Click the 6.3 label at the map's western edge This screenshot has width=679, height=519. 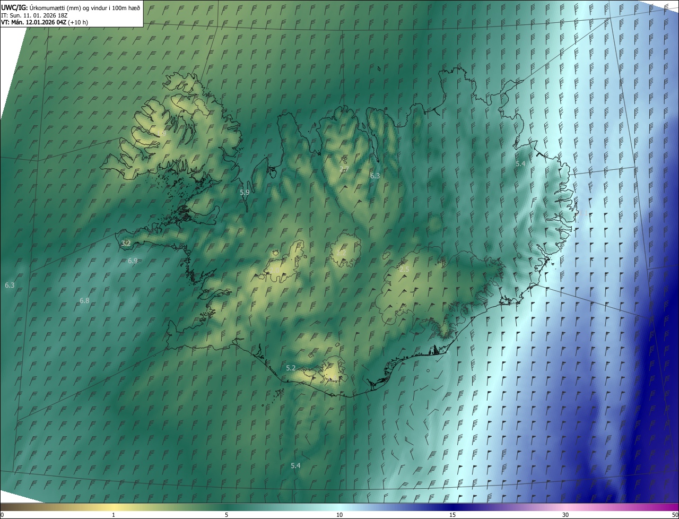(x=10, y=286)
